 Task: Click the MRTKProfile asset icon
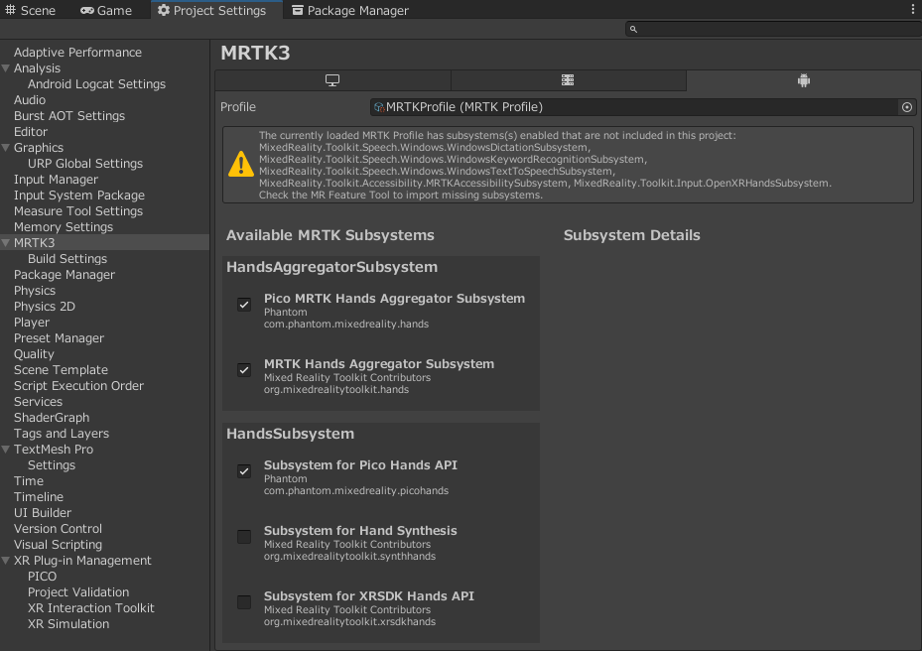(379, 107)
